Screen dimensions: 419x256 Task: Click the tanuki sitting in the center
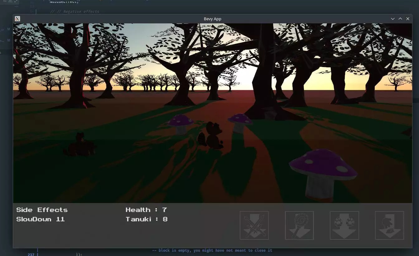212,136
